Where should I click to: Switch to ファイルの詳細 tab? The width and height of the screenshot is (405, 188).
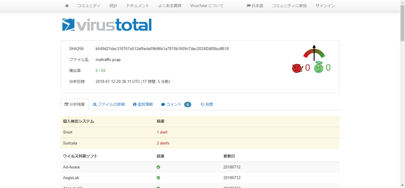pyautogui.click(x=109, y=104)
